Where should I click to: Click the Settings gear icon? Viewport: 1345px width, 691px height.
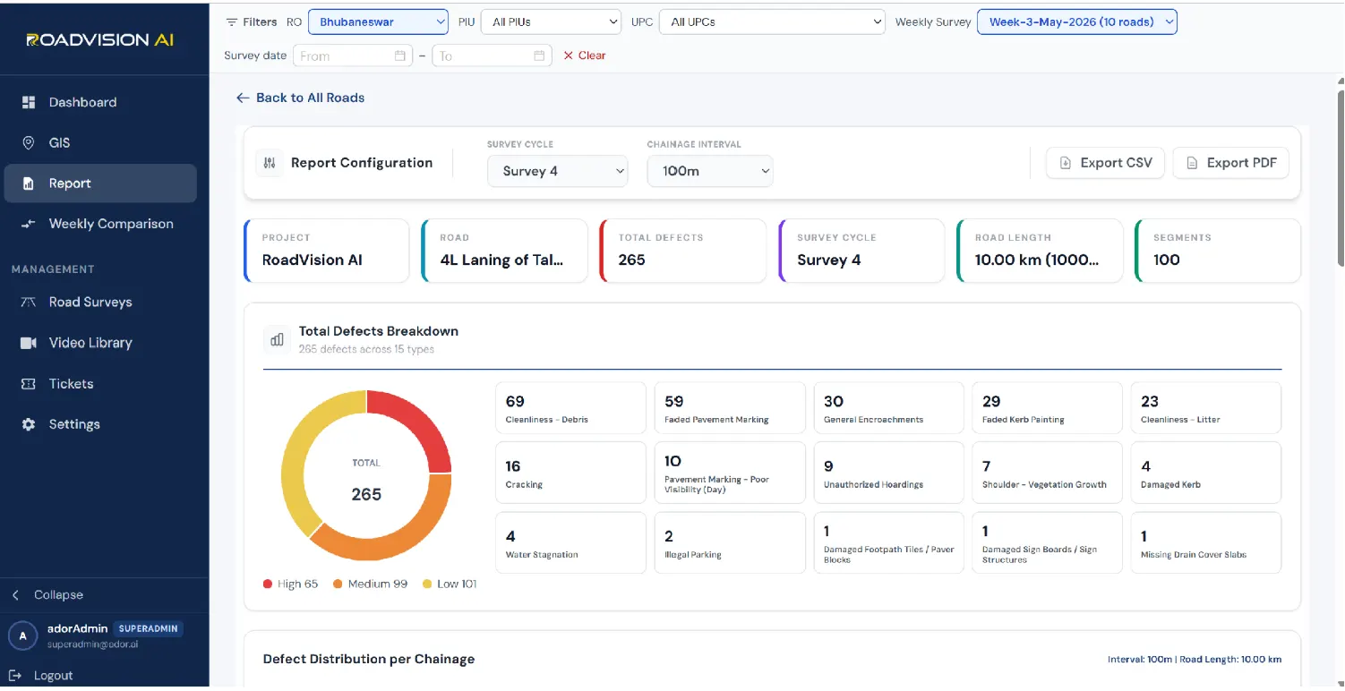coord(29,424)
